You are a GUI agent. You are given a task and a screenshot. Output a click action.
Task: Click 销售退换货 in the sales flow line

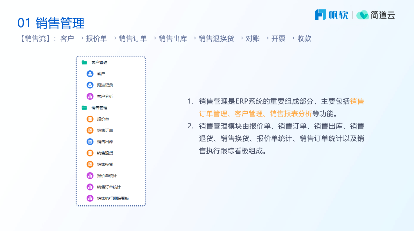pos(216,39)
